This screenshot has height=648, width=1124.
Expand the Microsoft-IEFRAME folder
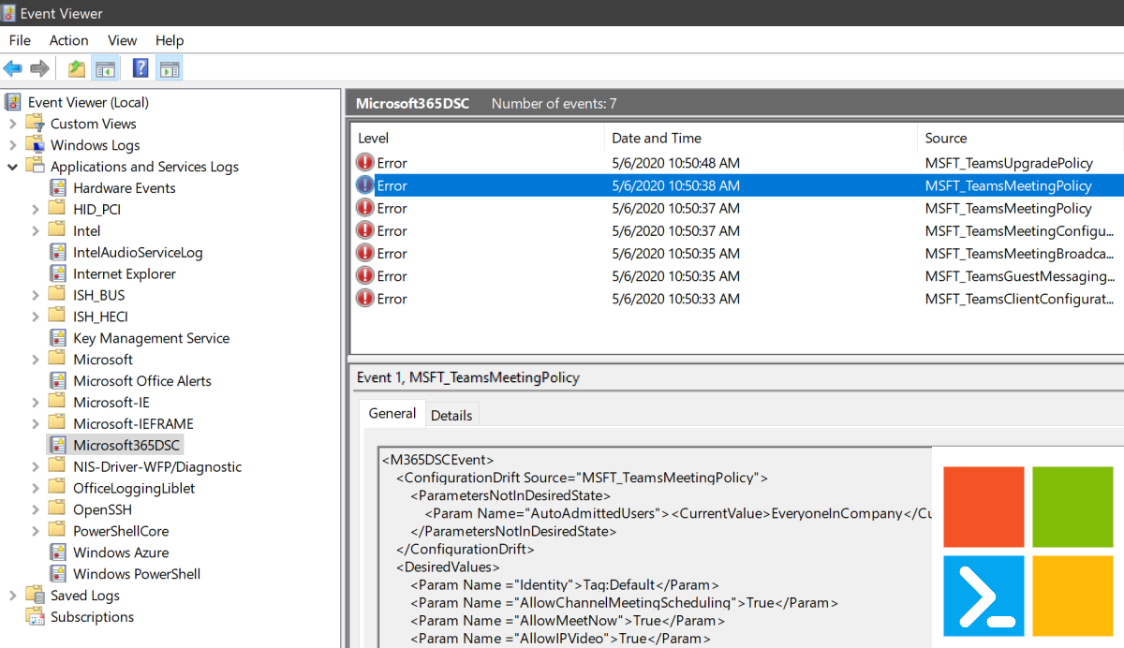pyautogui.click(x=36, y=424)
